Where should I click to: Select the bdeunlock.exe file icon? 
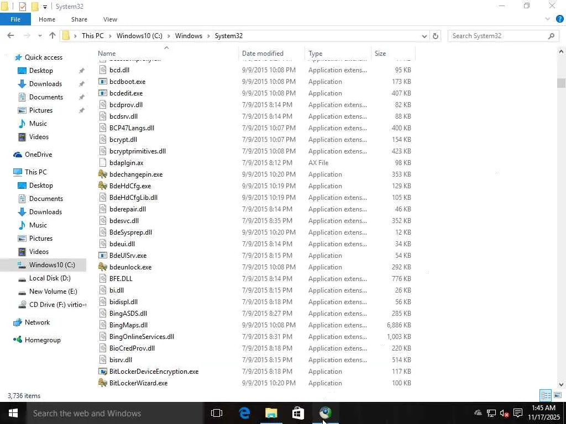[x=103, y=267]
